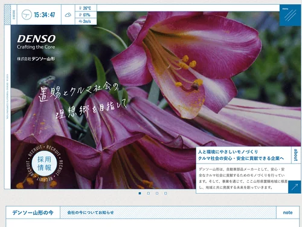Click the round clock icon
Viewport: 302px width, 227px height.
click(27, 15)
